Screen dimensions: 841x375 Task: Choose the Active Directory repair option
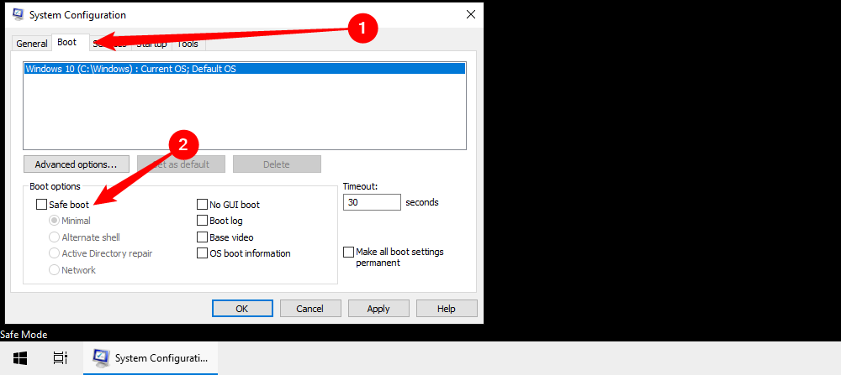click(54, 253)
